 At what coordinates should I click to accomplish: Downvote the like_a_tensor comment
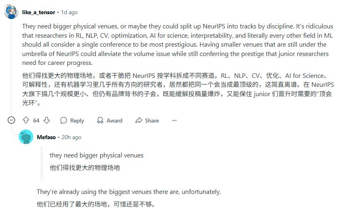click(47, 120)
